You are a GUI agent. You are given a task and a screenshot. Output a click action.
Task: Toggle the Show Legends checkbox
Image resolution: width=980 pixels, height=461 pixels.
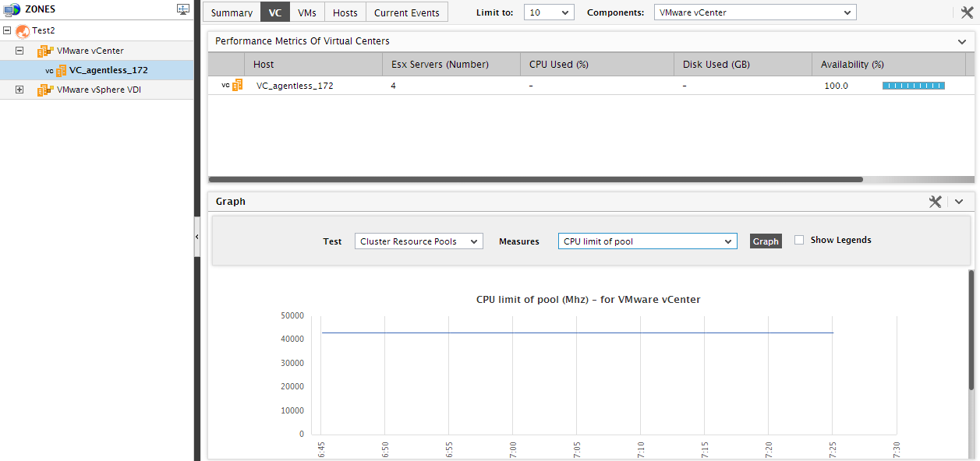(x=799, y=240)
